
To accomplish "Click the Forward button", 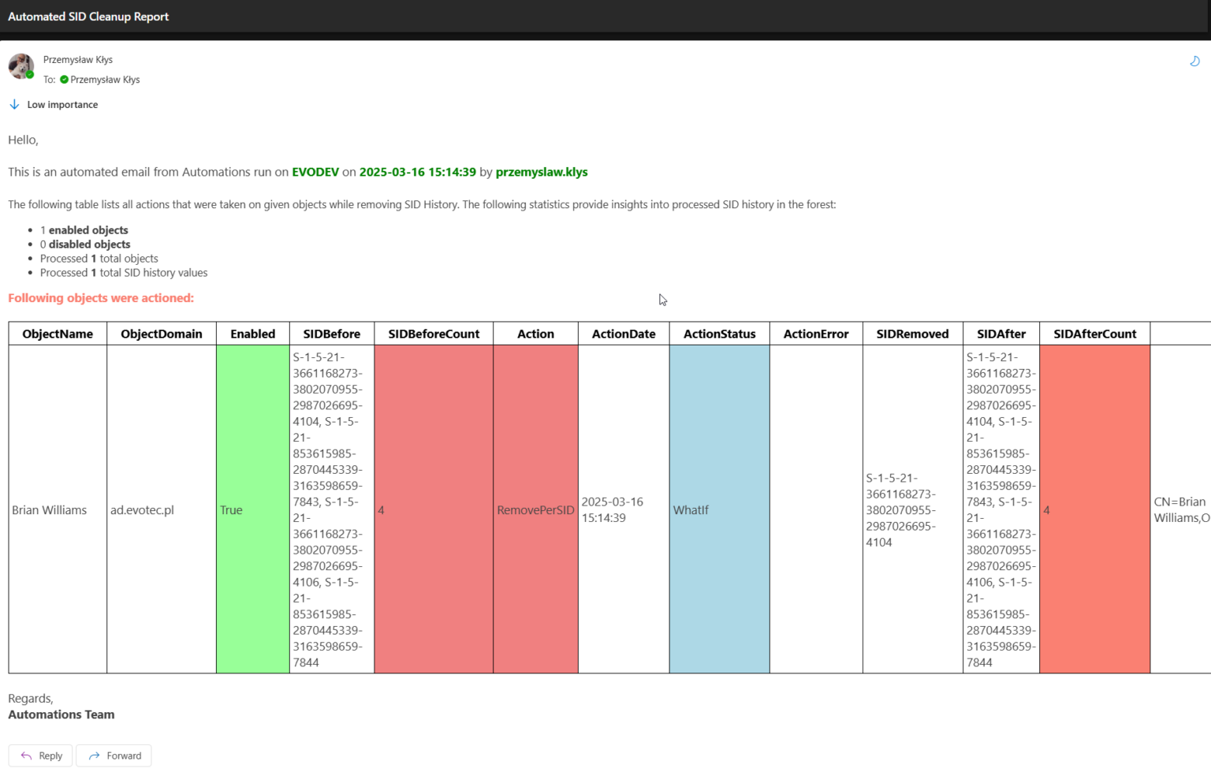I will pos(114,755).
